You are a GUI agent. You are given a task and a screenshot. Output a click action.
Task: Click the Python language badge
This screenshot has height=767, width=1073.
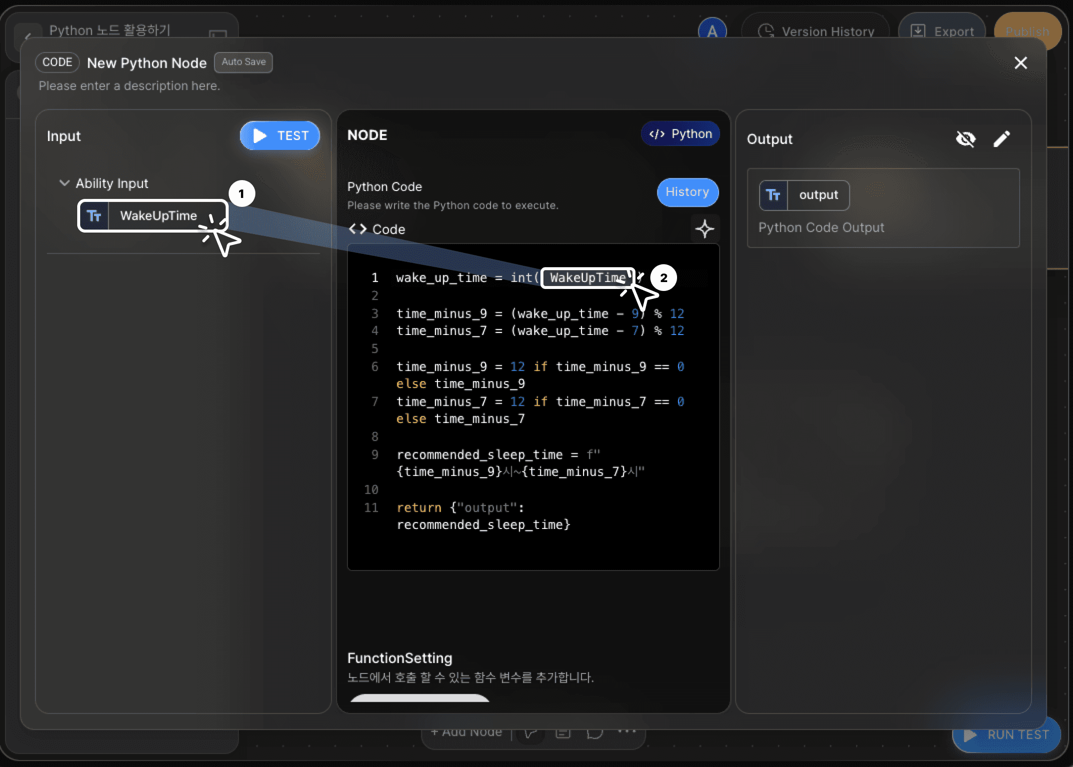tap(681, 134)
